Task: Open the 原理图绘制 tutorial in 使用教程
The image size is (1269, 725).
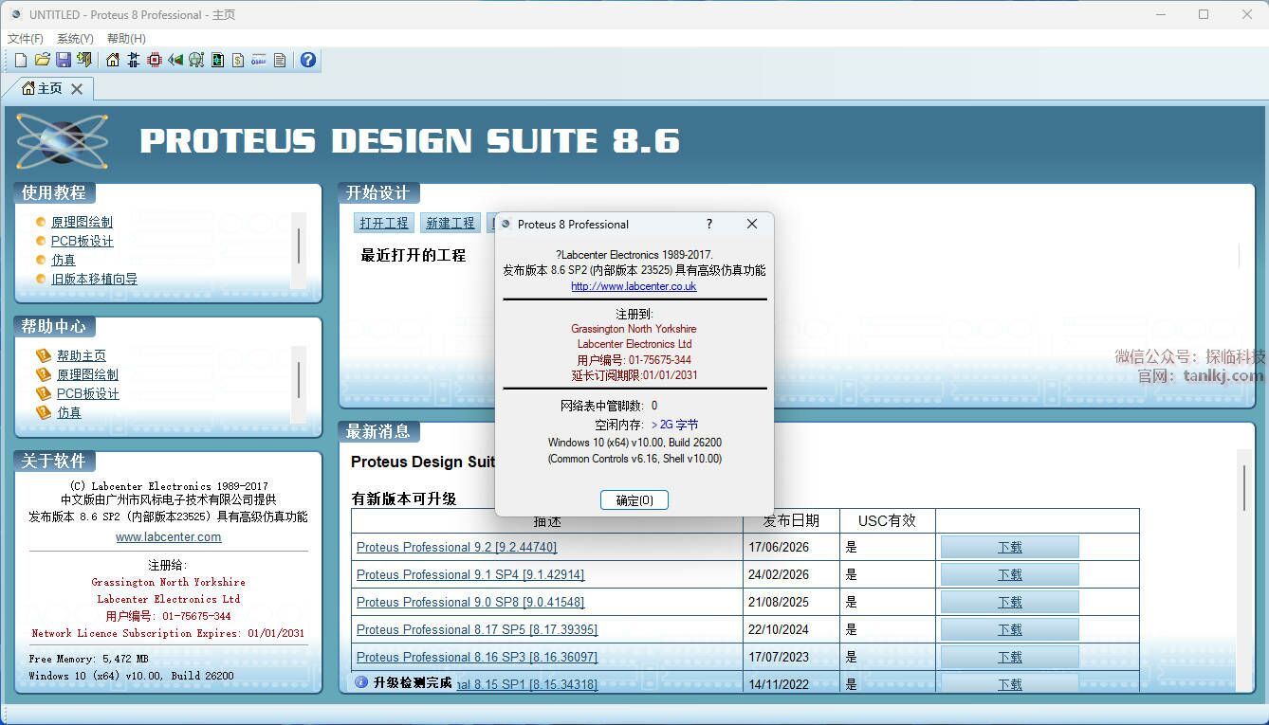Action: point(82,222)
